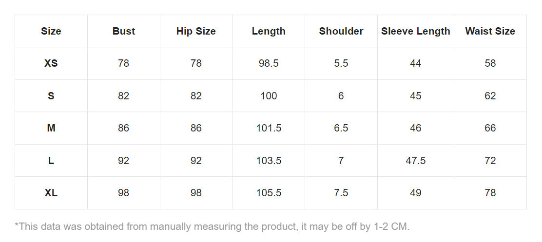
Task: Select the Length column header
Action: click(x=269, y=31)
